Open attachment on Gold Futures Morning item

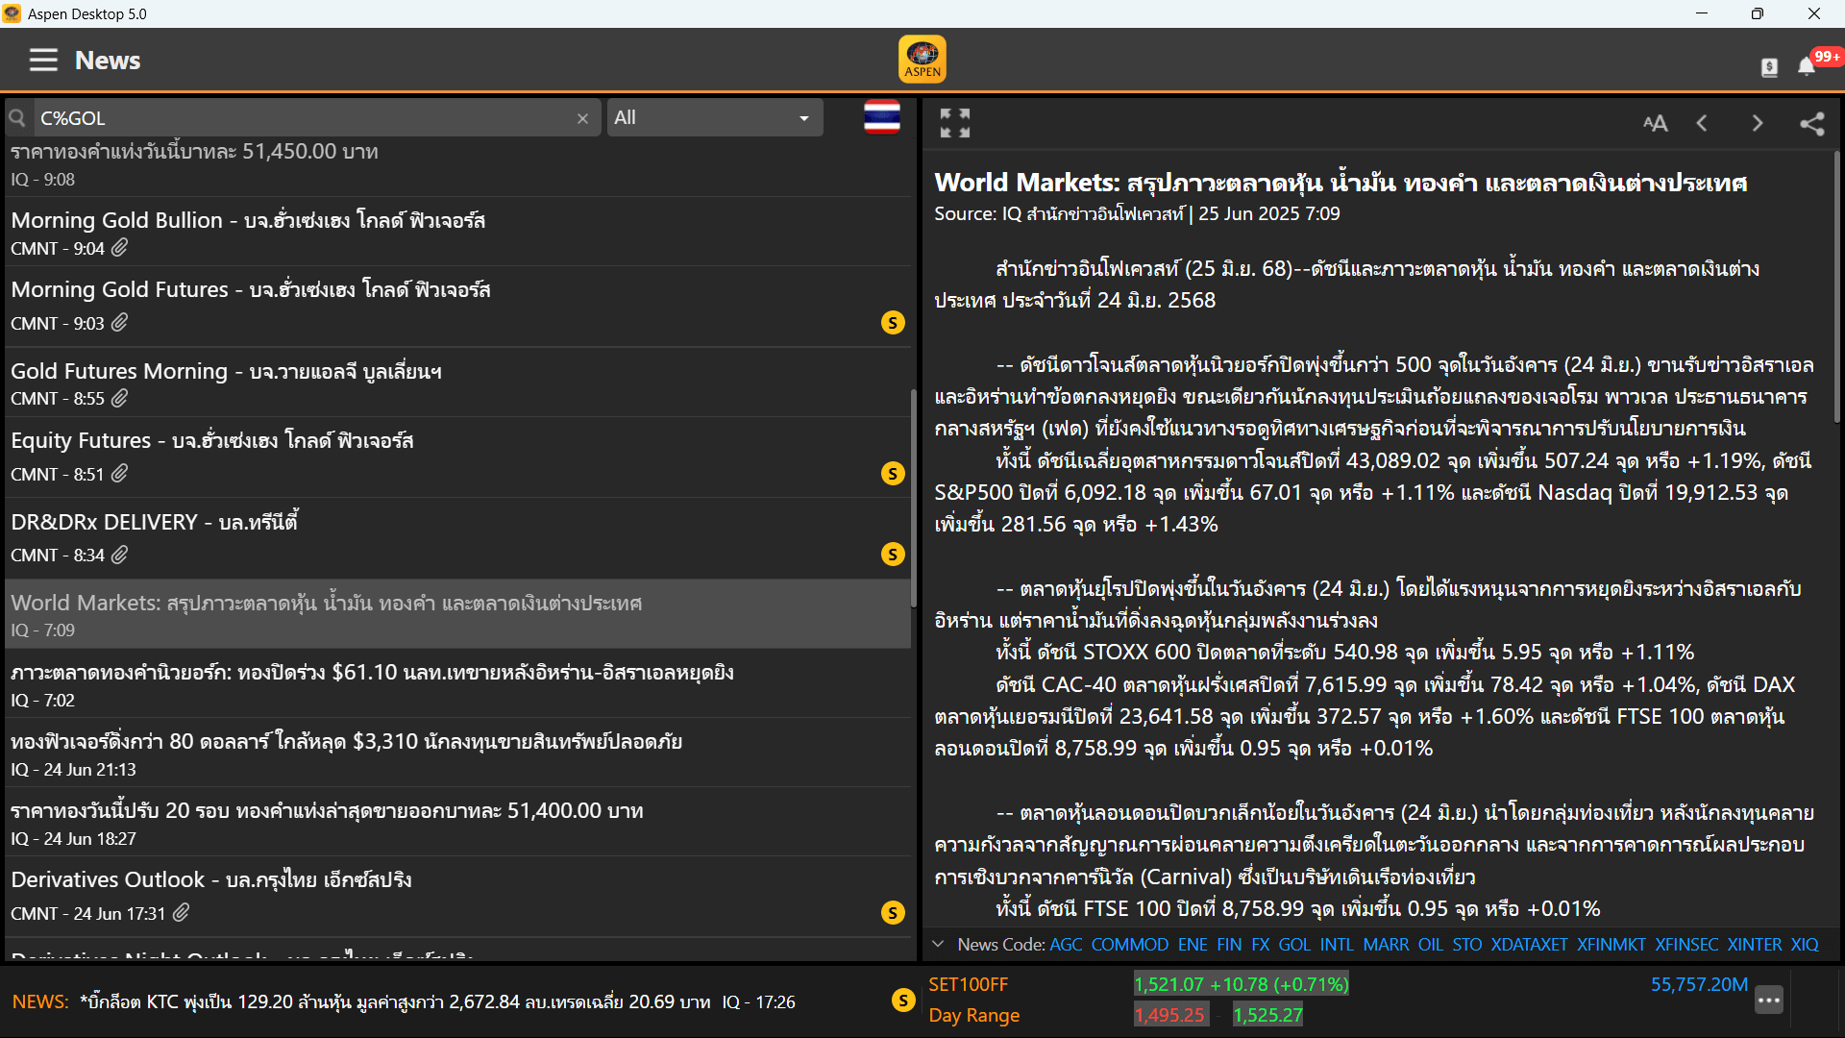point(119,398)
